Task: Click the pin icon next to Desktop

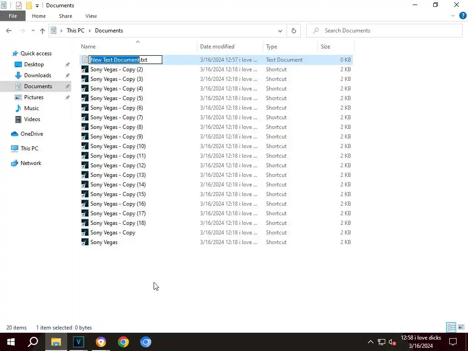Action: (68, 64)
